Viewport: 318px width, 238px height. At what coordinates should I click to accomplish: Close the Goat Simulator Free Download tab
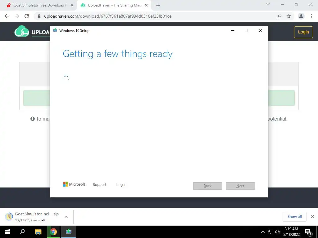[72, 5]
